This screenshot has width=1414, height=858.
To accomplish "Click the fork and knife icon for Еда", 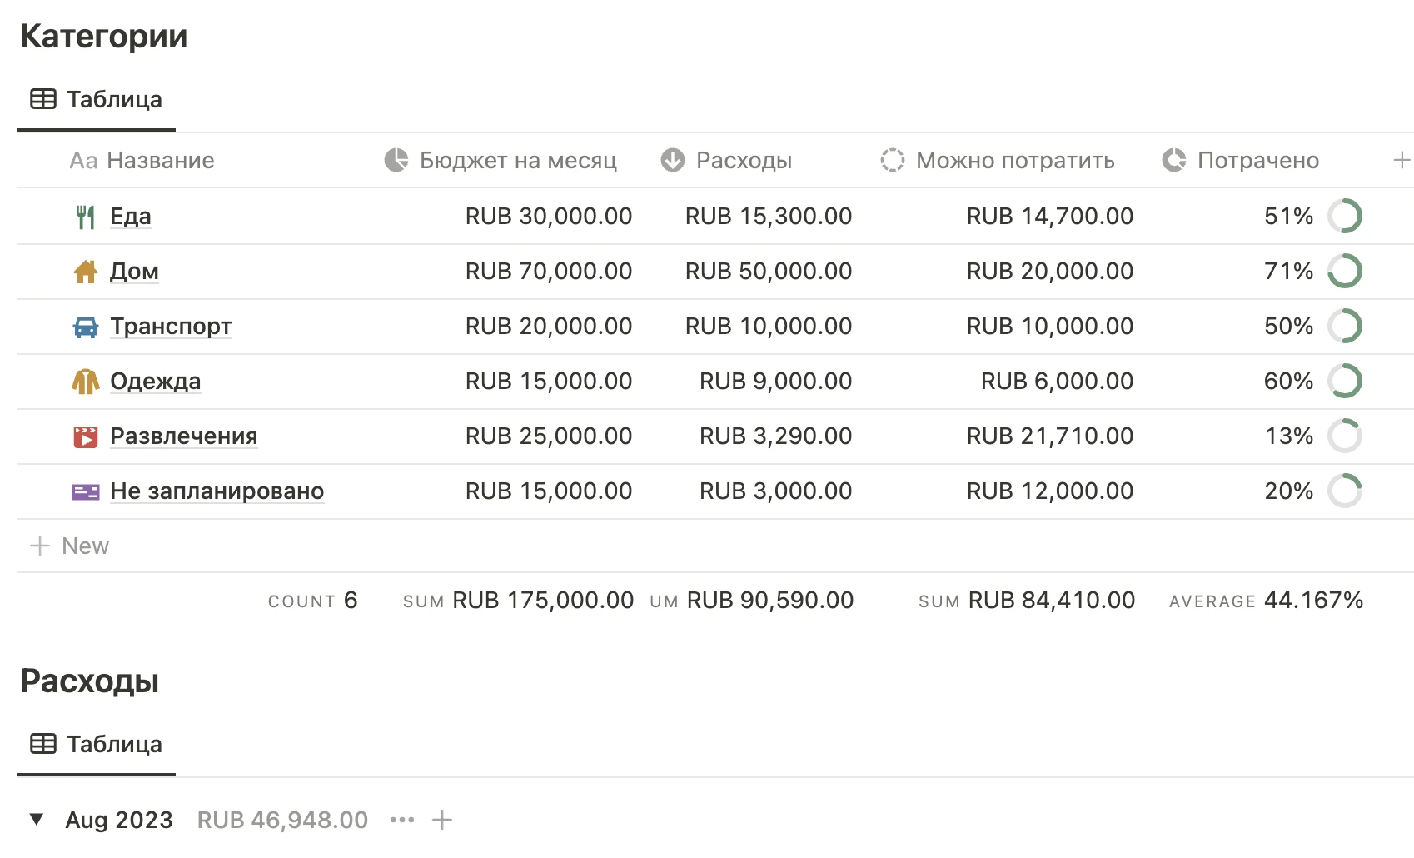I will coord(85,217).
